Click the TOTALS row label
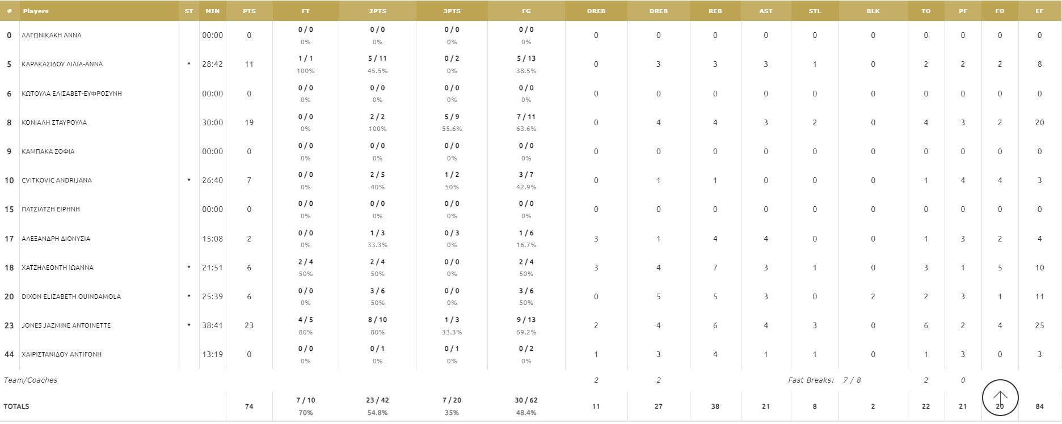Screen dimensions: 1062x424 [16, 406]
